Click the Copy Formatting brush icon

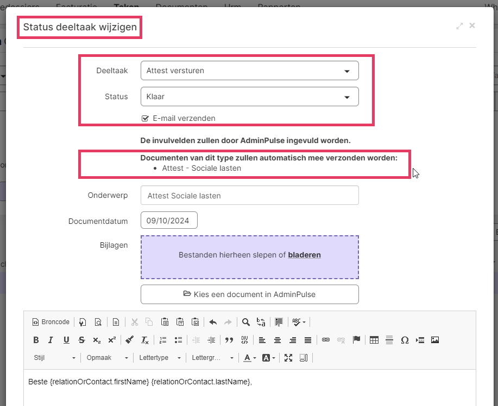pos(129,340)
